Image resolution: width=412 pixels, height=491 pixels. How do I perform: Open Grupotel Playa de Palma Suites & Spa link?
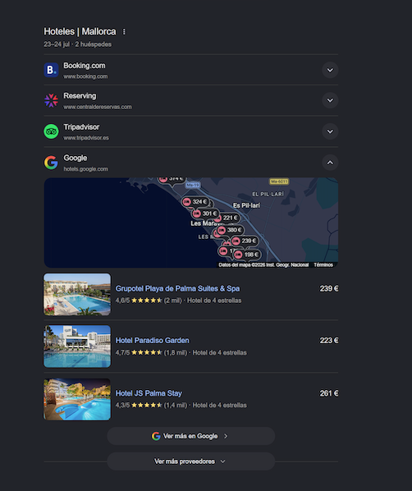[x=177, y=288]
